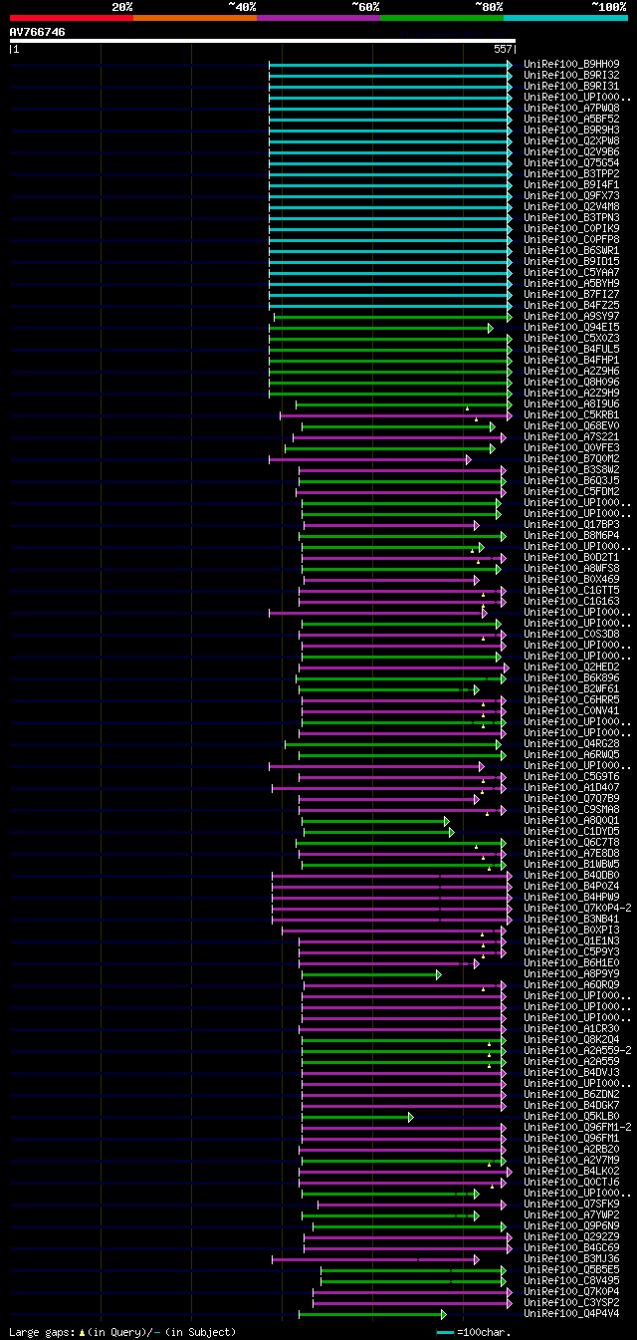Select the UniRef100_Q5KLB0 label
Viewport: 637px width, 1340px height.
573,1117
